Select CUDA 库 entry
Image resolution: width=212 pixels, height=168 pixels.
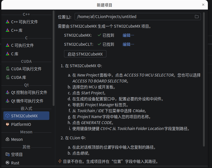coord(26,77)
